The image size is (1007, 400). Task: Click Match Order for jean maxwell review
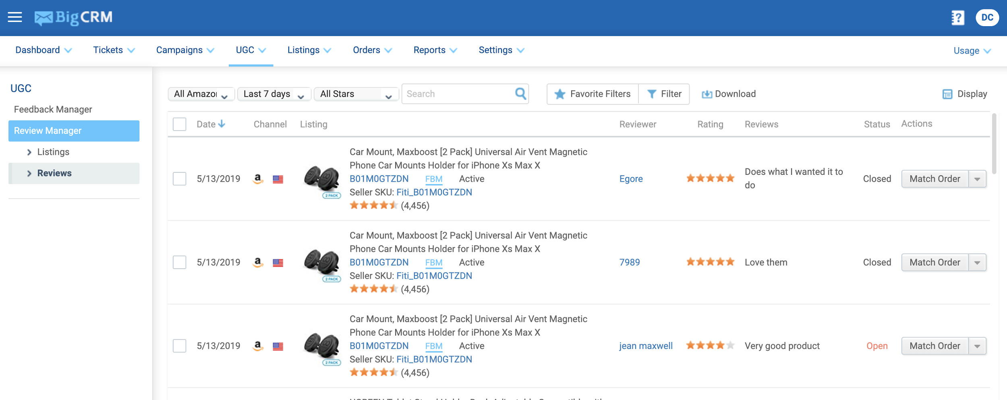[934, 346]
